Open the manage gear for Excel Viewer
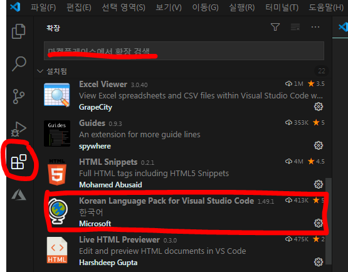The height and width of the screenshot is (272, 348). coord(319,107)
